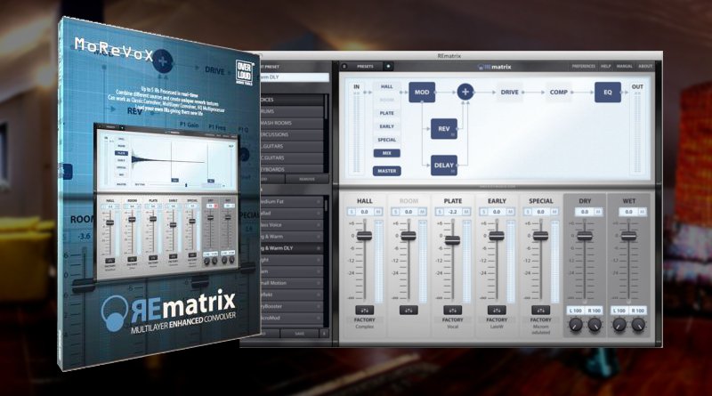The width and height of the screenshot is (712, 396).
Task: Click the ROOM channel fader handle
Action: point(409,236)
